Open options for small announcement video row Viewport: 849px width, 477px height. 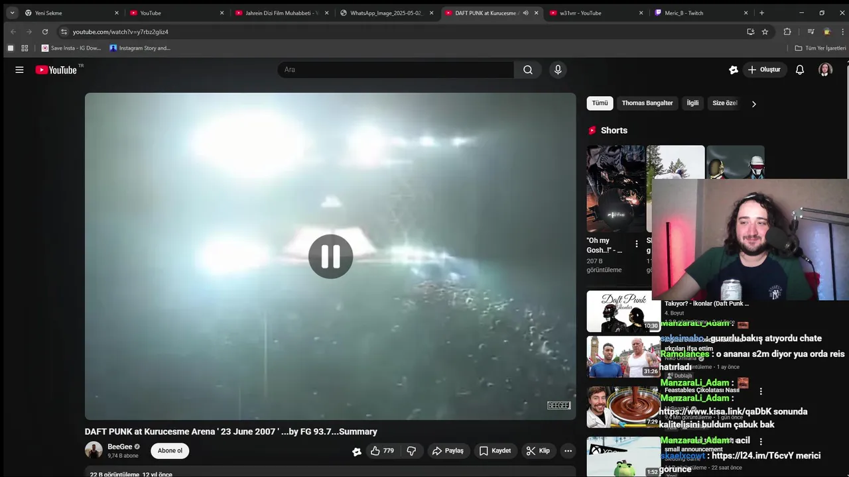click(x=761, y=441)
